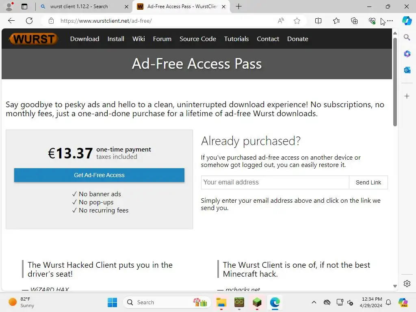Screen dimensions: 416x312
Task: Click the Send Link button
Action: (x=368, y=182)
